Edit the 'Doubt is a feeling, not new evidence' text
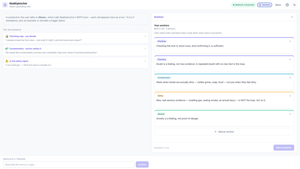 pos(201,64)
